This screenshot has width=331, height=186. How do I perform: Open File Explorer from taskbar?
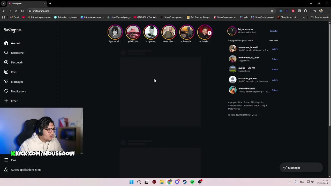pos(162,182)
